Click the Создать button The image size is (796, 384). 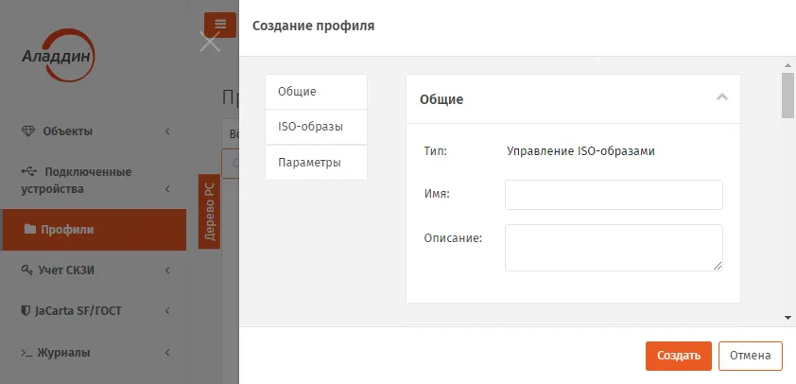679,356
